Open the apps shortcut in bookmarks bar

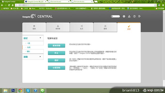click(x=5, y=9)
